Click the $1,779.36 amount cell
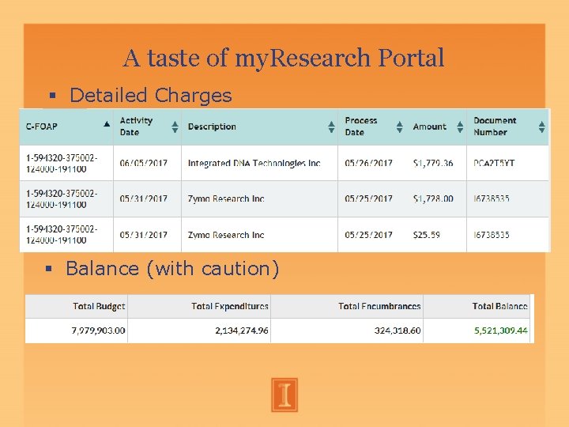The width and height of the screenshot is (569, 427). pyautogui.click(x=433, y=164)
